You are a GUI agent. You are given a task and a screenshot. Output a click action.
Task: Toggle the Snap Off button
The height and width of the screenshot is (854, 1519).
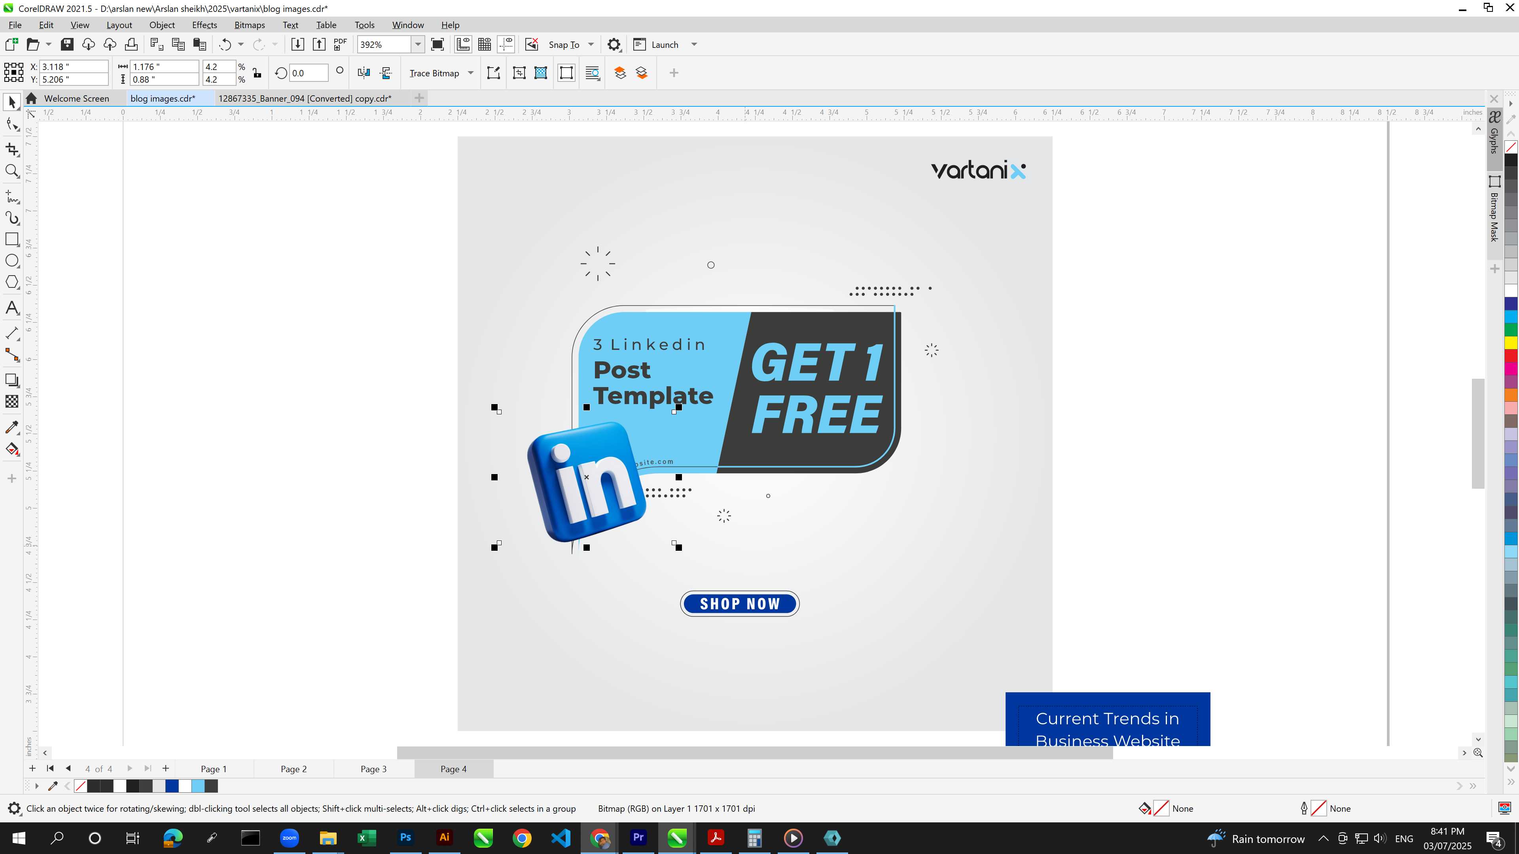coord(532,44)
